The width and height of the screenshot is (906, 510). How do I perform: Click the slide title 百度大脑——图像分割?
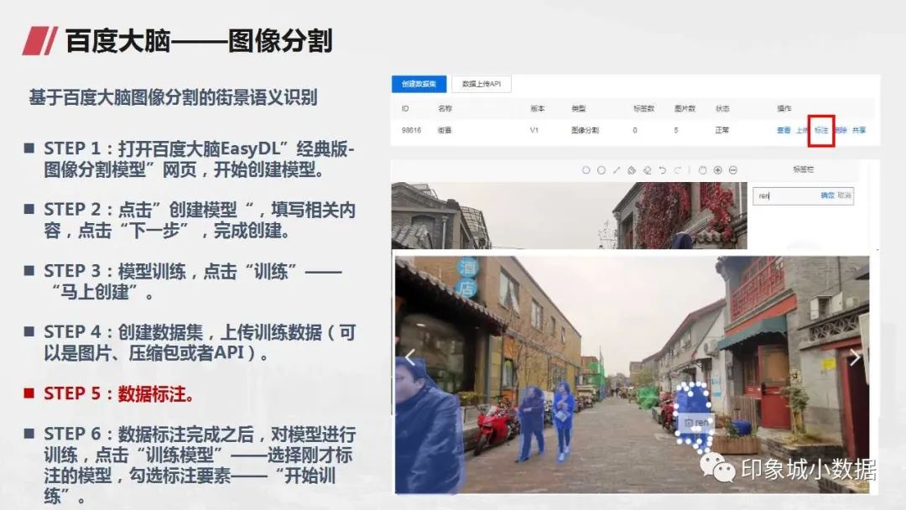pos(199,41)
